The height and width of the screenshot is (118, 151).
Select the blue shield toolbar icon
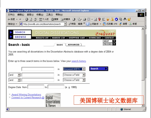coord(117,19)
